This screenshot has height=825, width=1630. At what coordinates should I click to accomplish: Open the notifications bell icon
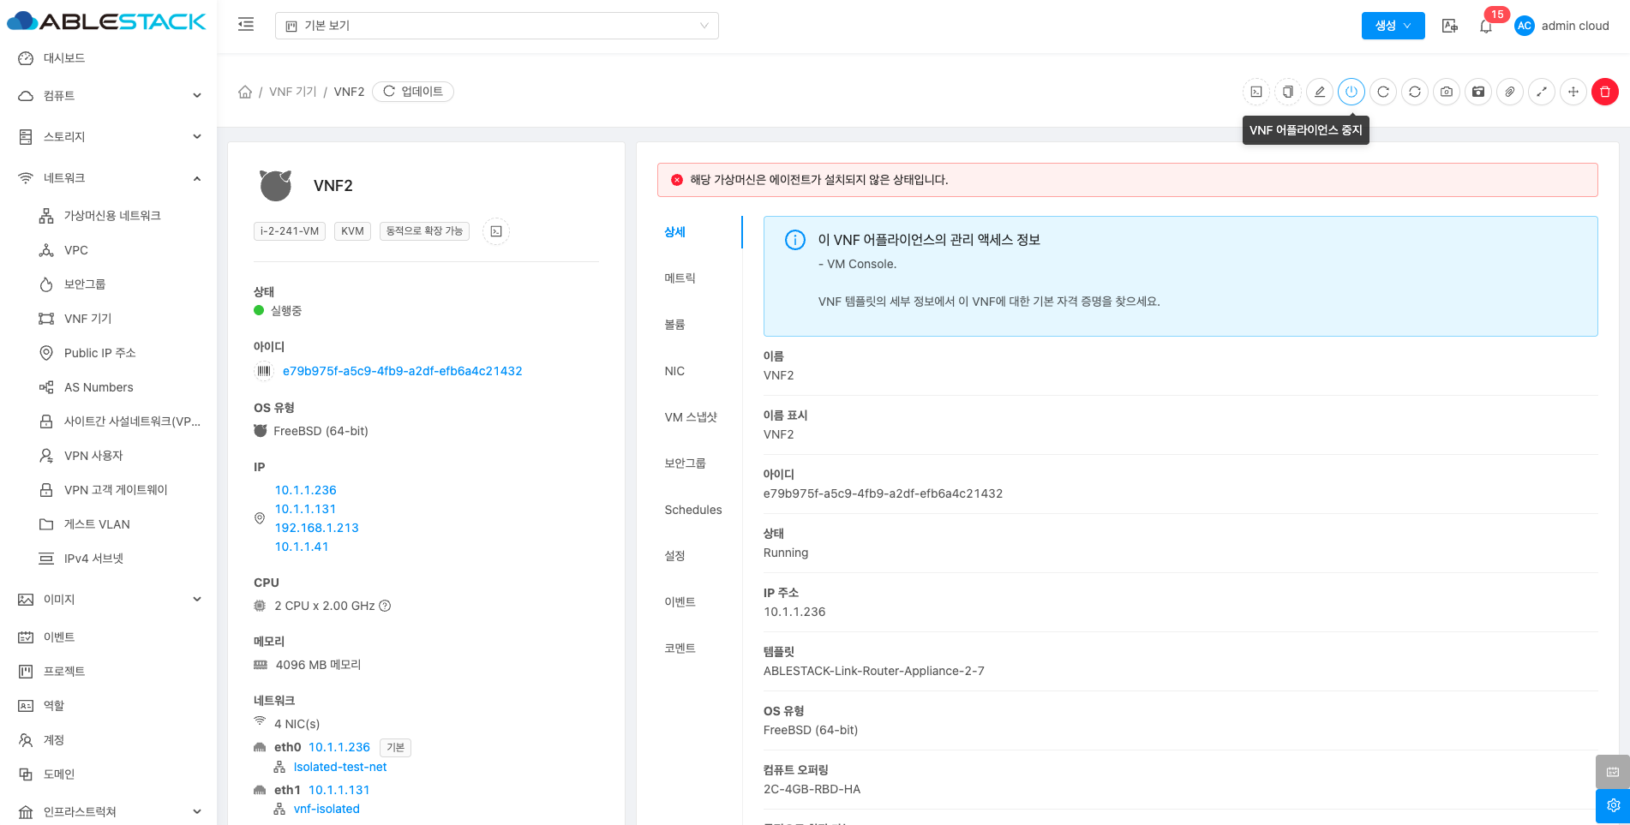(x=1486, y=27)
